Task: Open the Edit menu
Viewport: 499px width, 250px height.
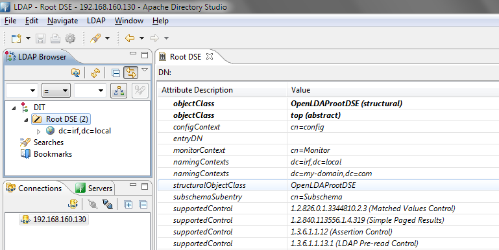Action: pyautogui.click(x=32, y=21)
